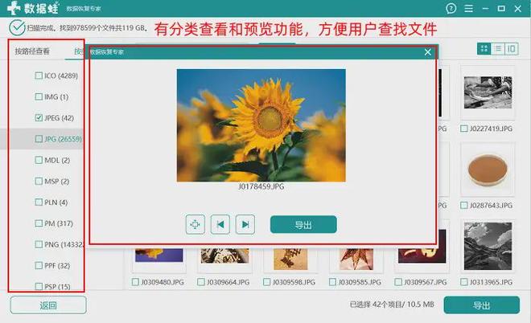Click the J0178459.JPG filename label

coord(261,186)
